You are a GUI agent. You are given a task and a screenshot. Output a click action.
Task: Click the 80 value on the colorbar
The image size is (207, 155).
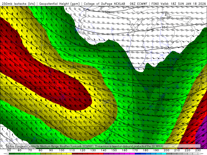click(41, 150)
